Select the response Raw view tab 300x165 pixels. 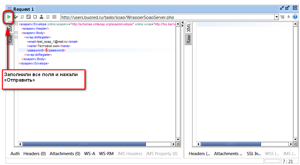[x=188, y=39]
